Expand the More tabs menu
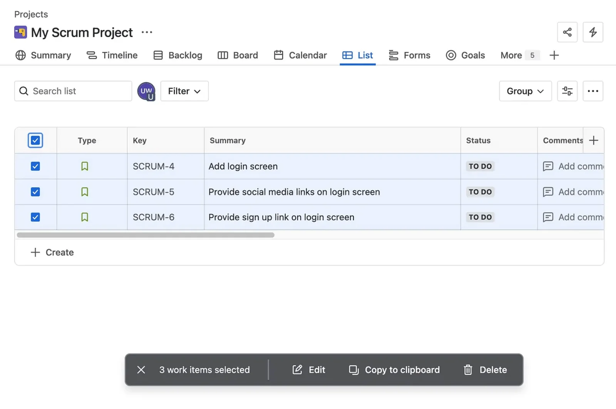This screenshot has height=409, width=616. tap(517, 55)
